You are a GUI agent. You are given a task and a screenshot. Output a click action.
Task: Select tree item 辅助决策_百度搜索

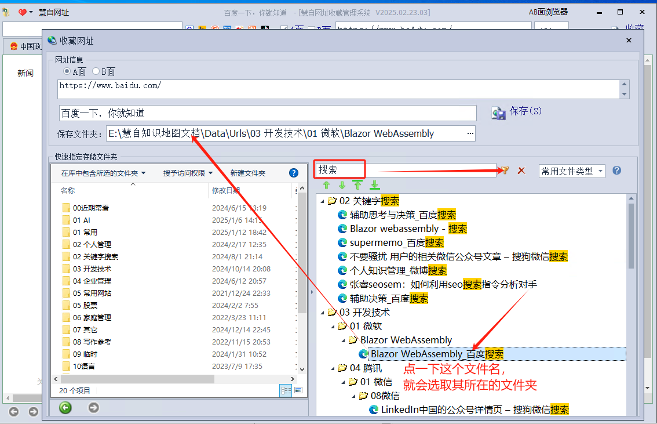point(389,299)
